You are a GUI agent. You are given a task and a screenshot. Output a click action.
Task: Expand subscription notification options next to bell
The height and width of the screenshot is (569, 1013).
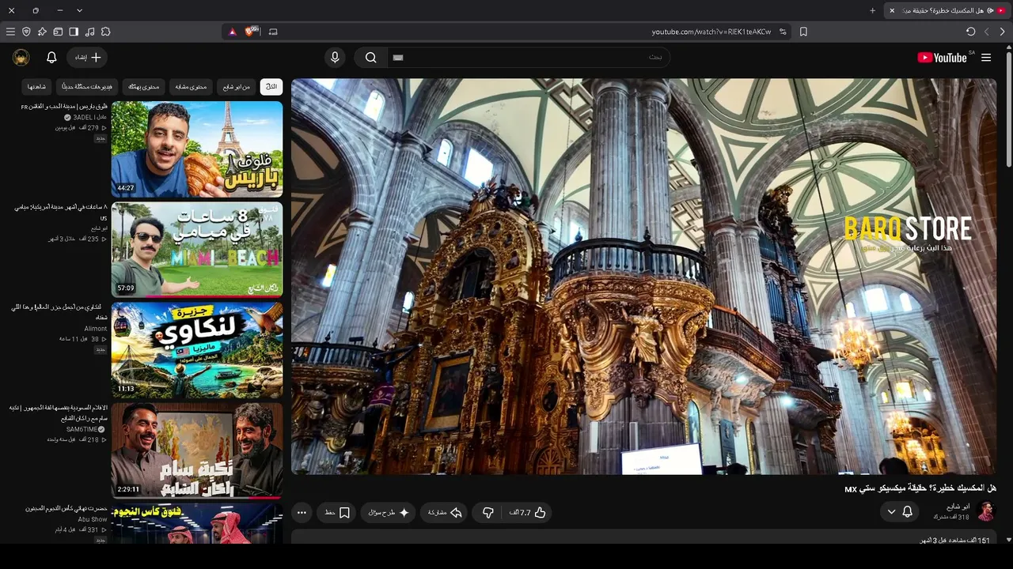891,512
